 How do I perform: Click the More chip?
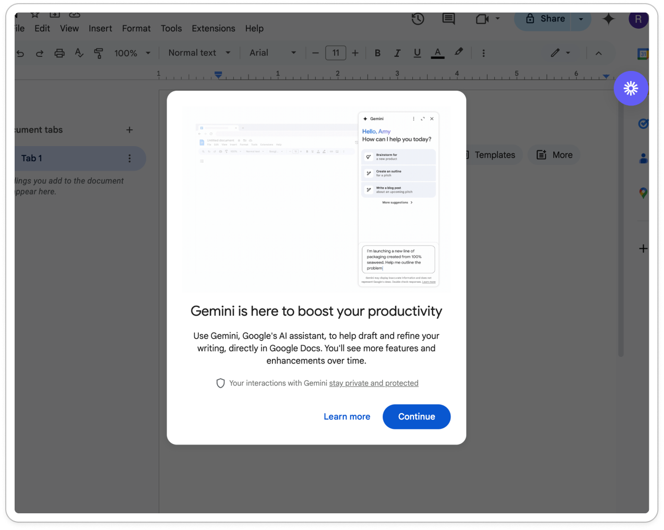pos(554,155)
